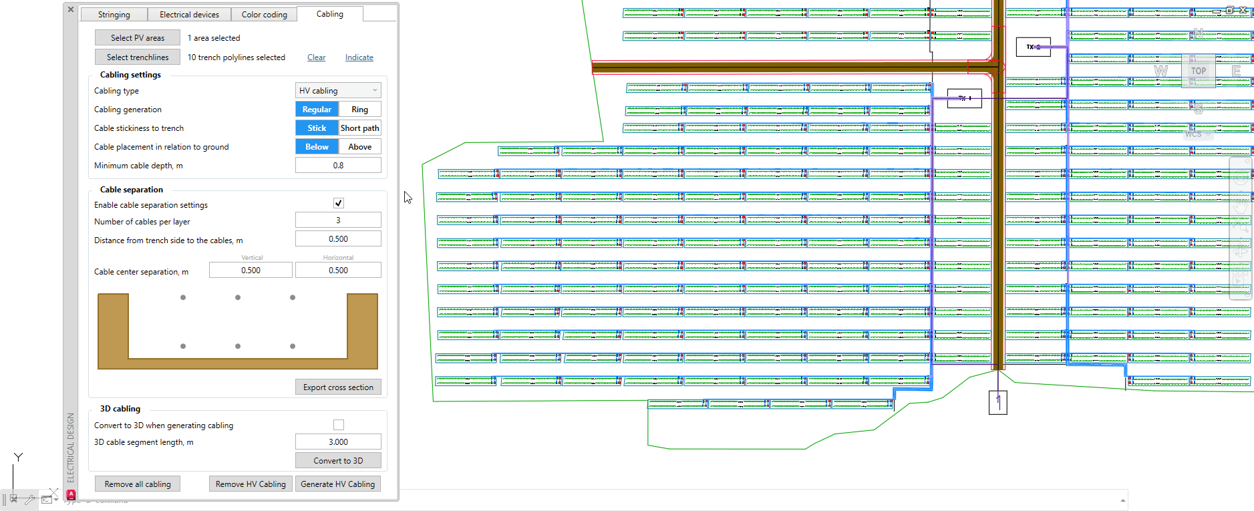This screenshot has height=511, width=1254.
Task: Click the Indicate link
Action: tap(359, 57)
